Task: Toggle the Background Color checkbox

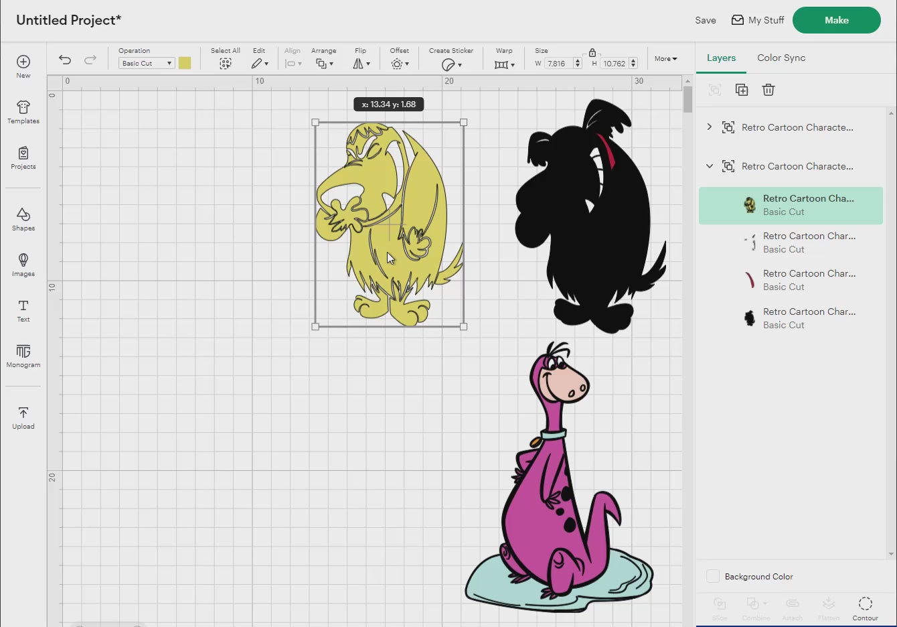Action: tap(713, 576)
